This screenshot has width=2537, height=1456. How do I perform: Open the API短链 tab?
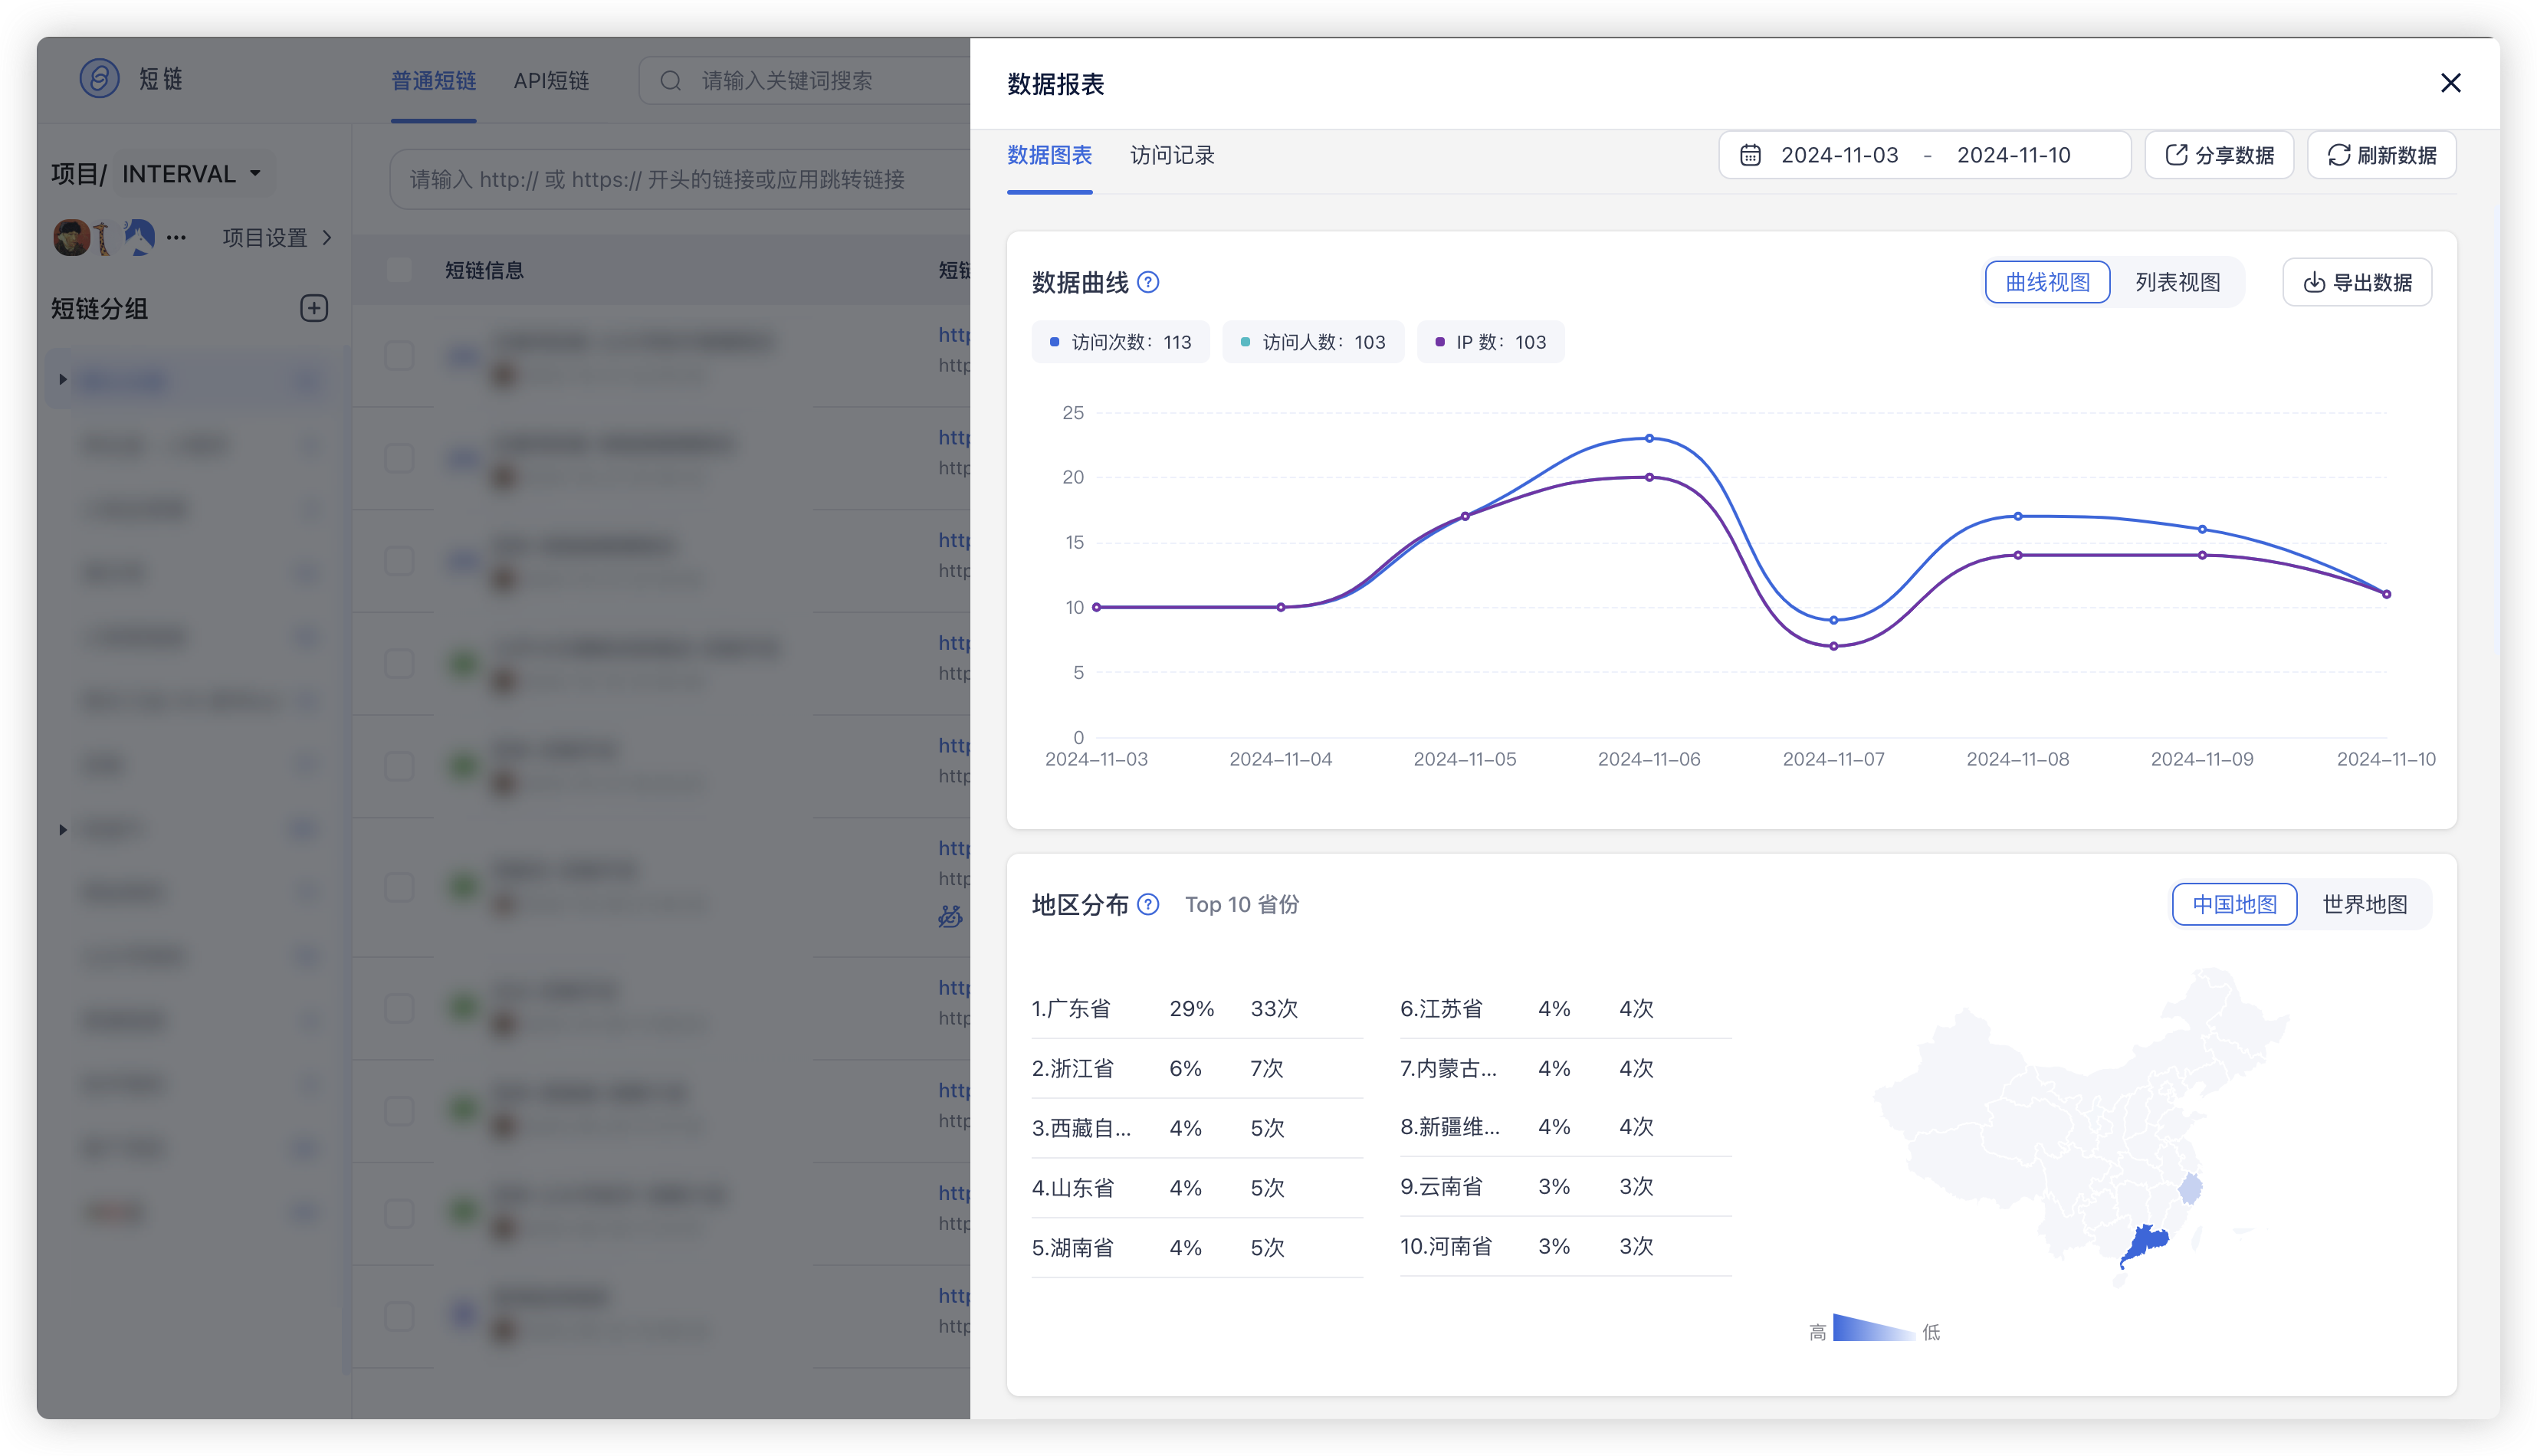(x=551, y=81)
